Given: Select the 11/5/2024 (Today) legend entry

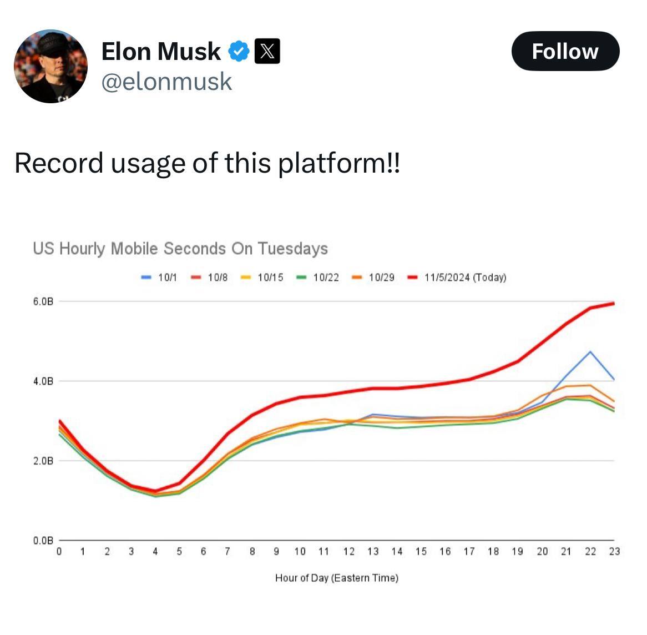Looking at the screenshot, I should click(458, 278).
